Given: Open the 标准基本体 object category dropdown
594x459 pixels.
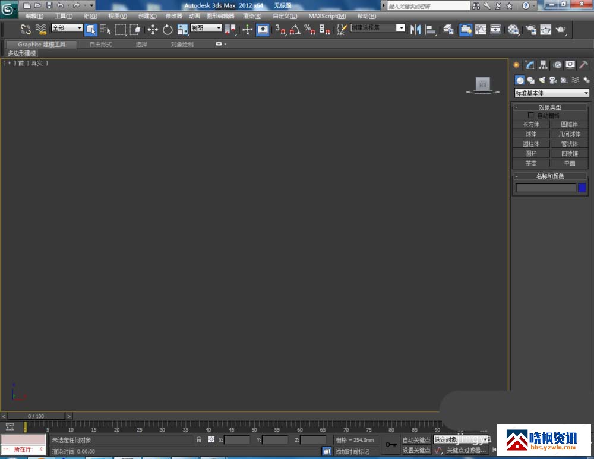Looking at the screenshot, I should point(552,93).
